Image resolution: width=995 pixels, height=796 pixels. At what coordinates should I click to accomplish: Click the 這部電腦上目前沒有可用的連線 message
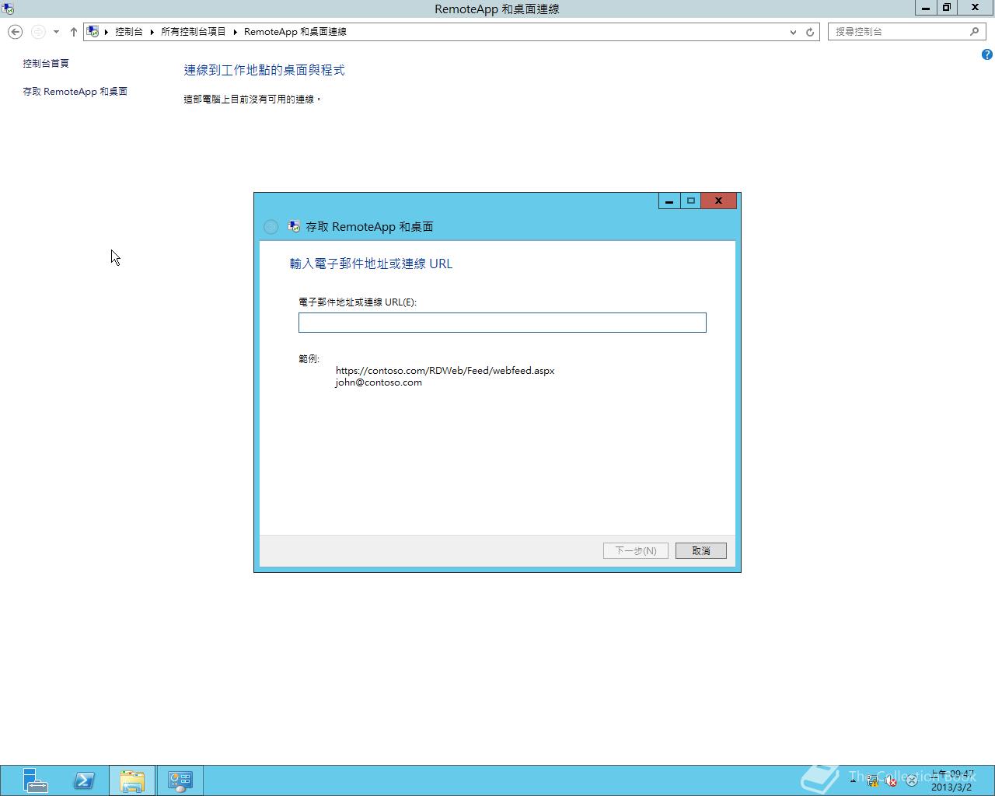click(253, 99)
